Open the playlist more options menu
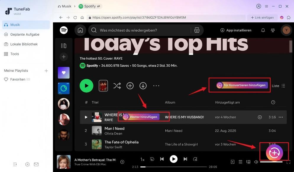This screenshot has height=172, width=294. point(156,86)
